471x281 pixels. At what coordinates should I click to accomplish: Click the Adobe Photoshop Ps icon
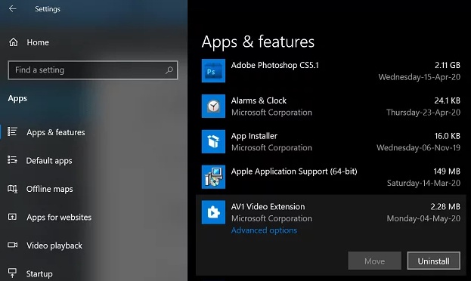[x=213, y=71]
